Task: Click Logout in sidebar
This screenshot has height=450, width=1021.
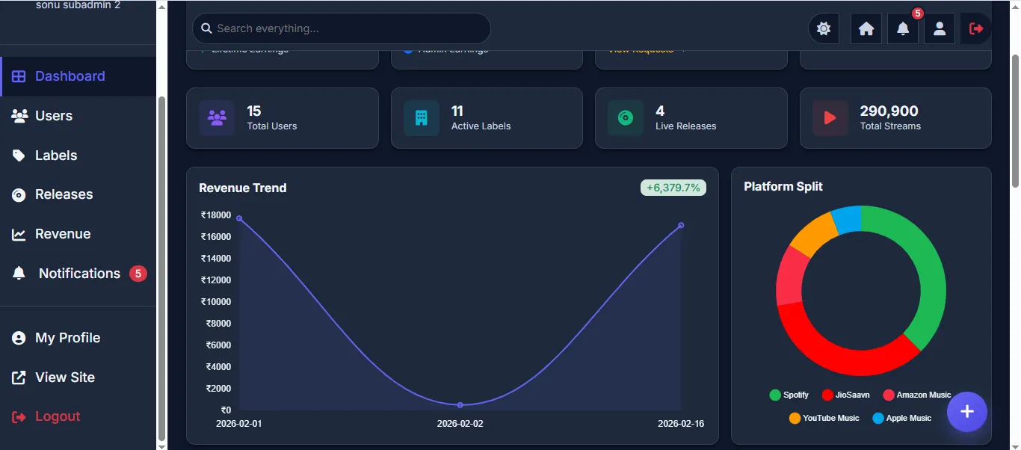Action: (78, 416)
